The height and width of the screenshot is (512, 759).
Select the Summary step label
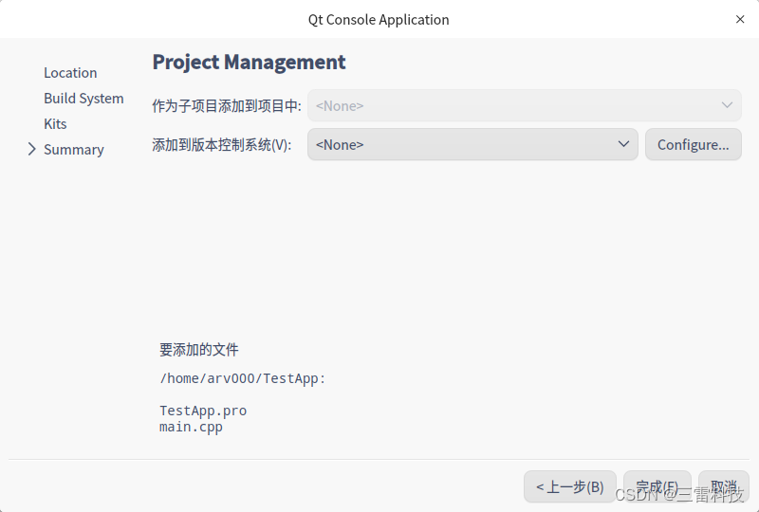tap(74, 149)
